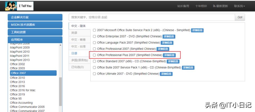
Task: Select Office 2016 for Mac
Action: (23, 90)
